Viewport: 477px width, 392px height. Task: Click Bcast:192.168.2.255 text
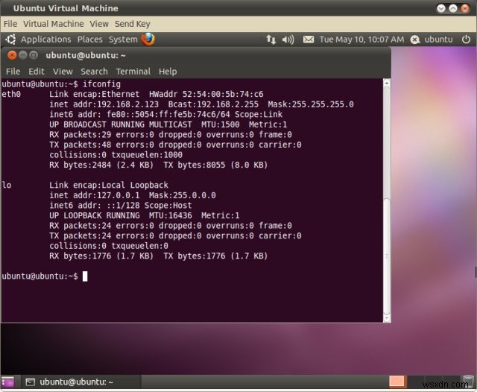213,104
